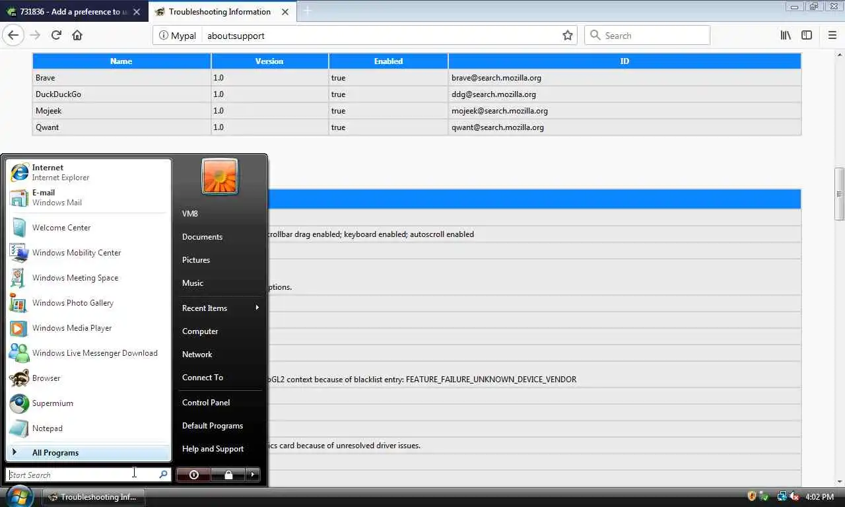Open Windows Mail E-mail entry

click(88, 197)
